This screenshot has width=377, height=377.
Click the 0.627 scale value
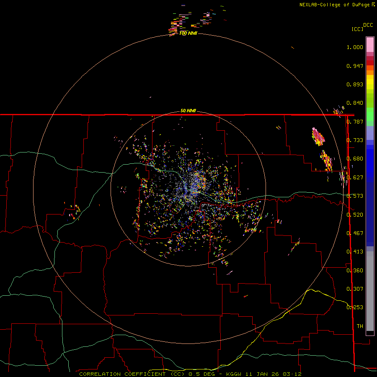(355, 178)
